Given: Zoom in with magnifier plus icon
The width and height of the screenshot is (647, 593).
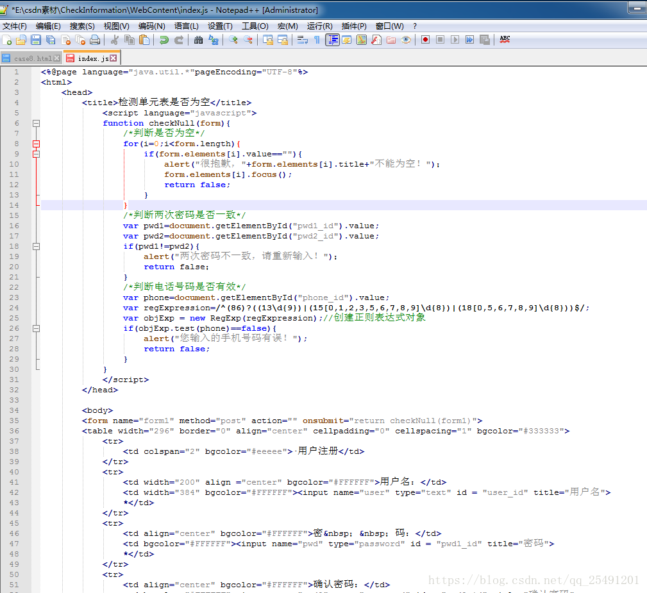Looking at the screenshot, I should click(233, 40).
